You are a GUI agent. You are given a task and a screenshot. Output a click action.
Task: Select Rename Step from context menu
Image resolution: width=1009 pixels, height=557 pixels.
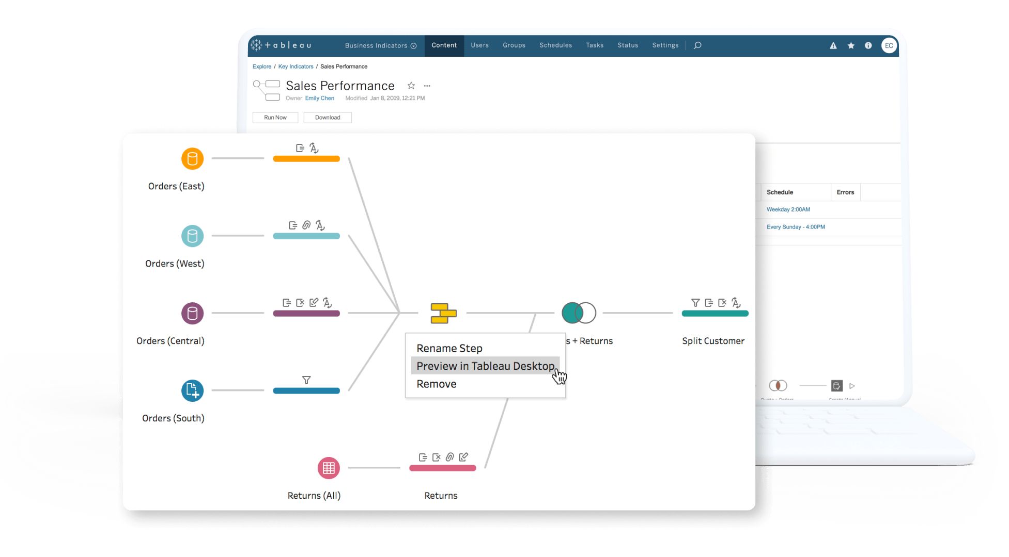coord(449,349)
